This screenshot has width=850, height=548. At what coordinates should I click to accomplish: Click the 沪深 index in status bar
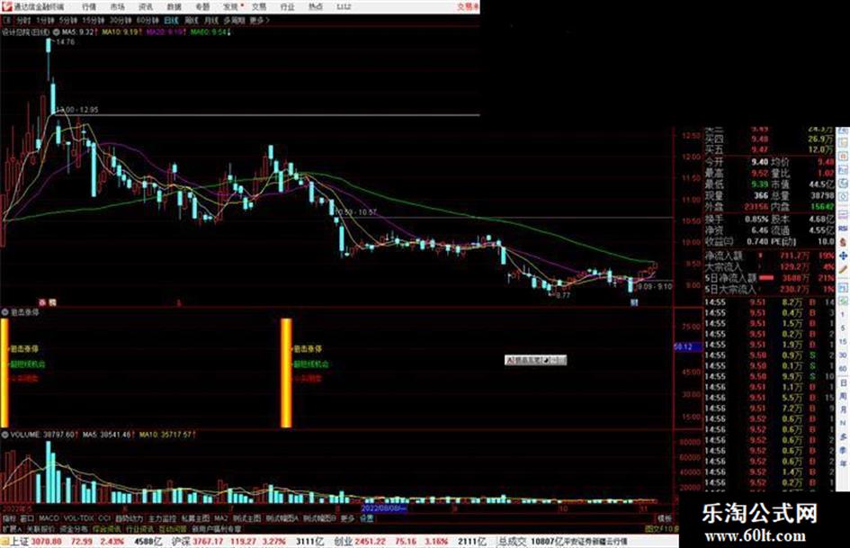[x=181, y=542]
